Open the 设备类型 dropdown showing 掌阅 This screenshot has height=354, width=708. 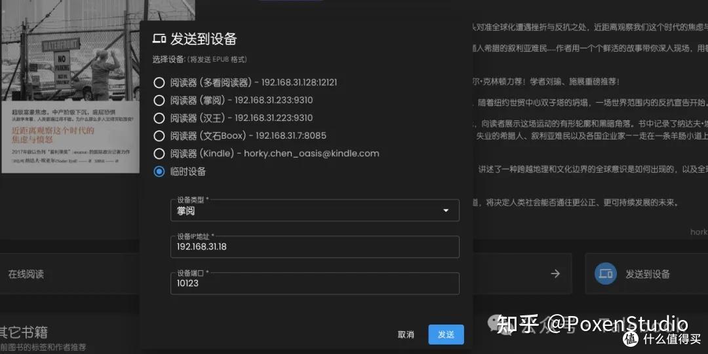click(x=315, y=210)
